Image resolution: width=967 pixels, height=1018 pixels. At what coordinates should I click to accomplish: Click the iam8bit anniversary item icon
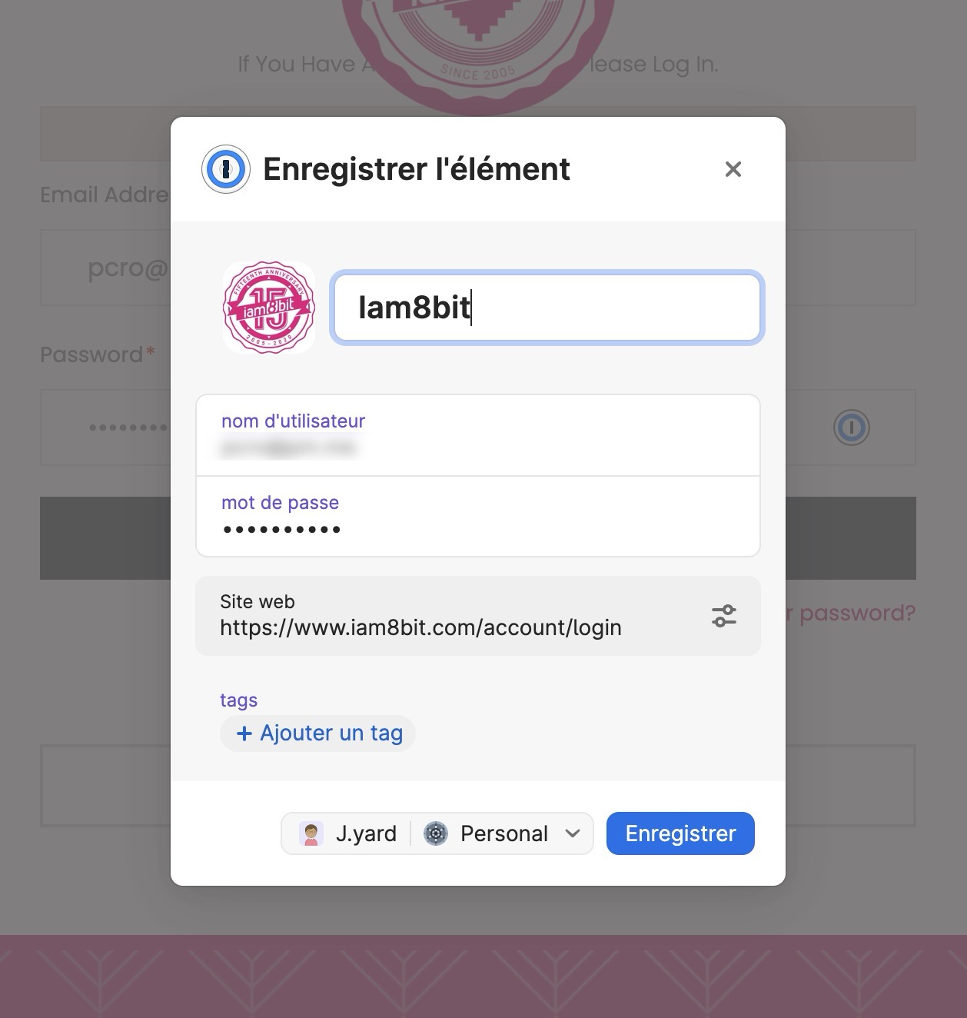(269, 308)
